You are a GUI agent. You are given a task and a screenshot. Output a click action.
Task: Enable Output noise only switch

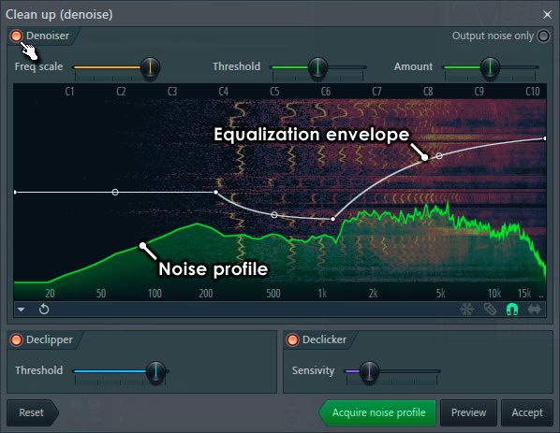(543, 36)
